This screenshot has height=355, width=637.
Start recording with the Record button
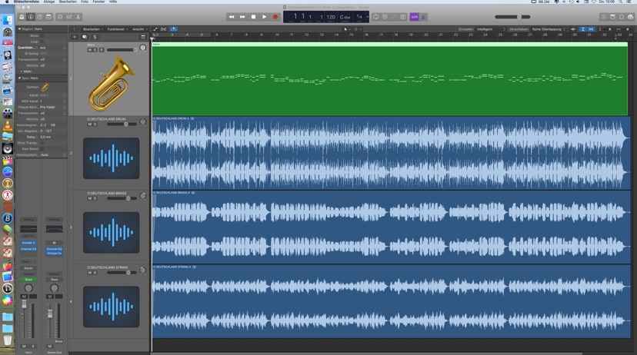275,17
